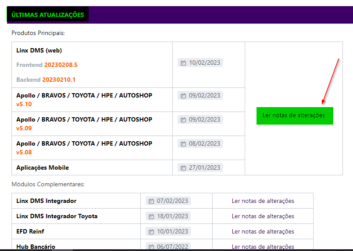Click the date 09/02/2023 on v5.09 row

pyautogui.click(x=204, y=119)
